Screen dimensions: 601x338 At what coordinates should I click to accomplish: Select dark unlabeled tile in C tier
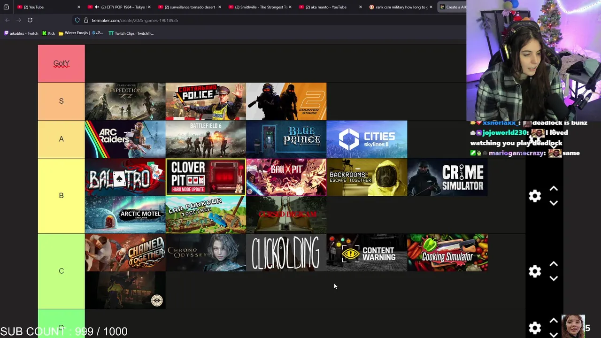pos(125,290)
